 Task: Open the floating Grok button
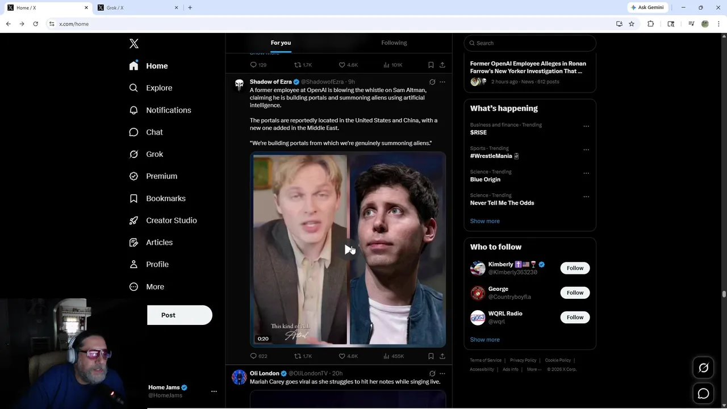coord(703,368)
